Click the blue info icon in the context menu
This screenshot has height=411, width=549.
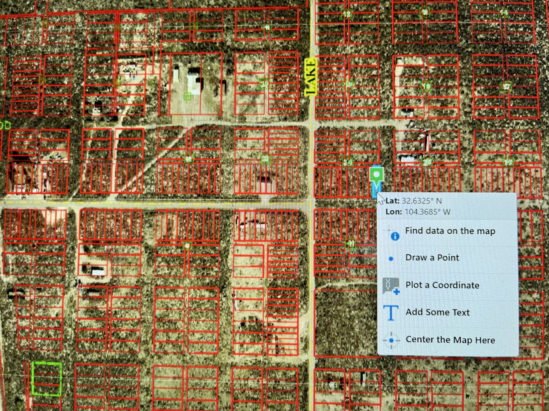[x=395, y=236]
